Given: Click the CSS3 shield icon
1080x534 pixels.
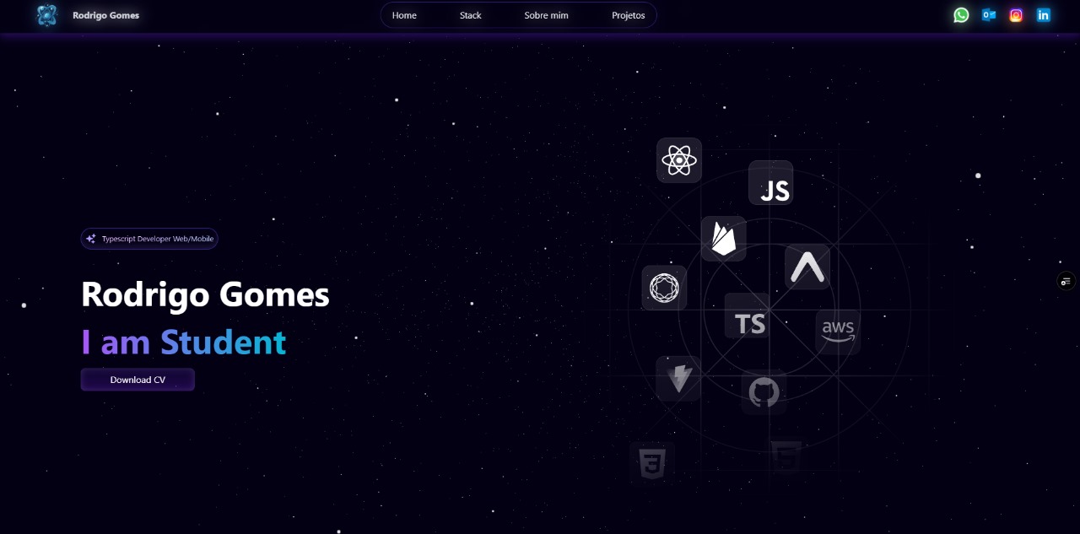Looking at the screenshot, I should point(651,462).
